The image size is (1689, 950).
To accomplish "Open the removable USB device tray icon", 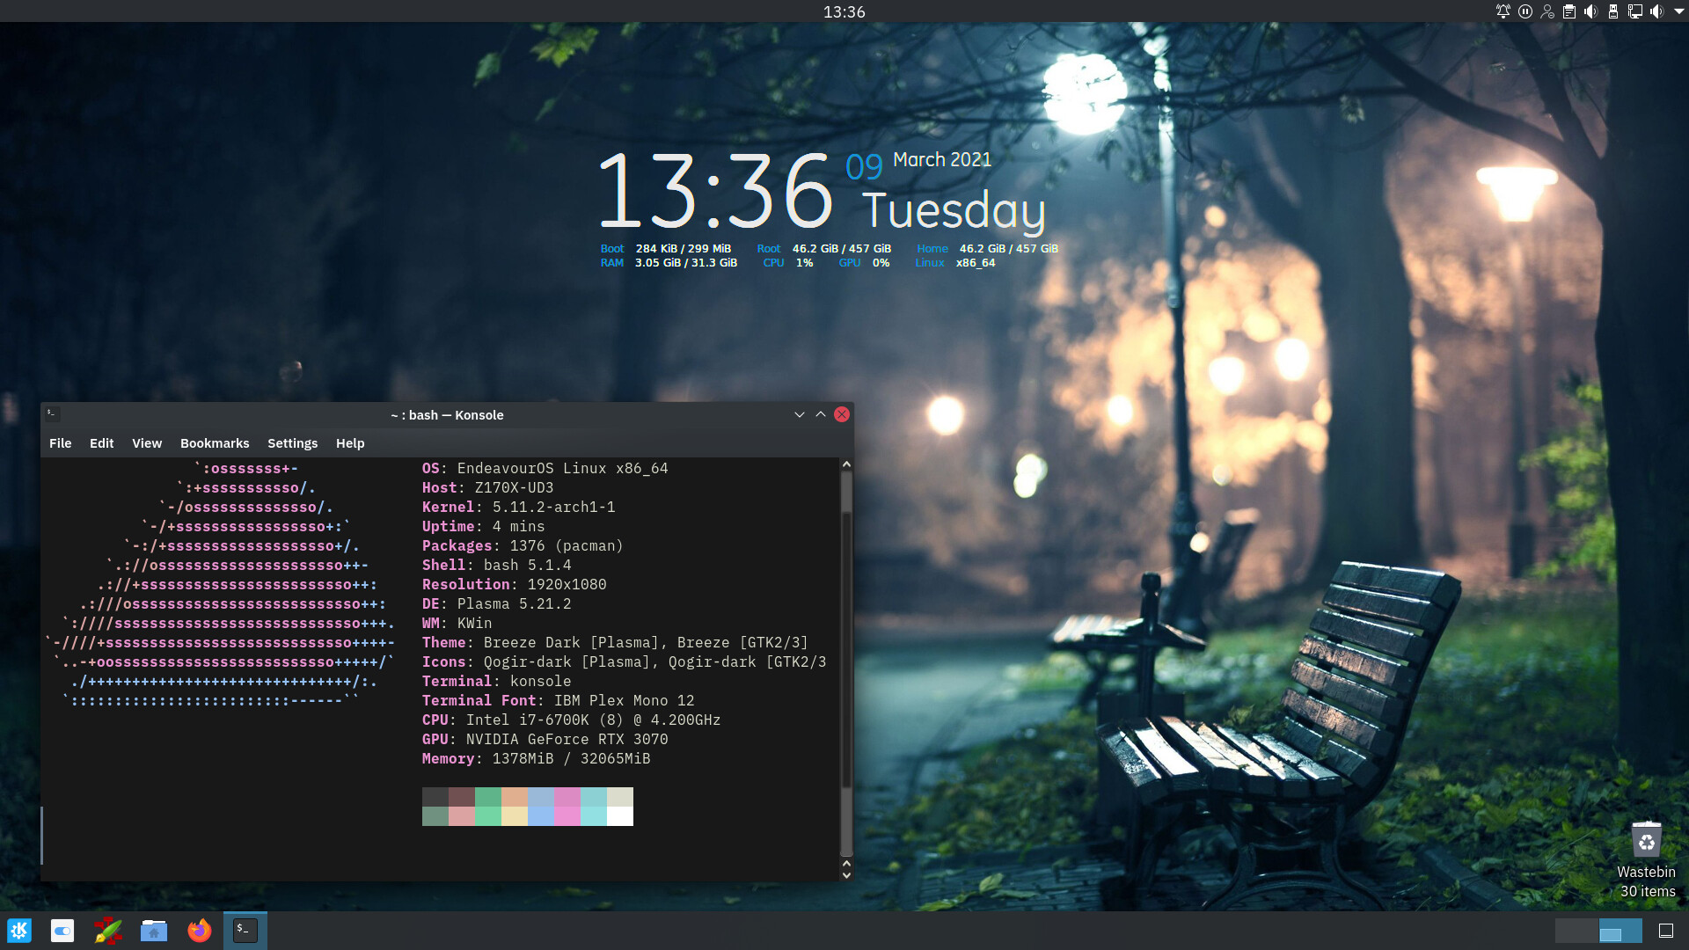I will click(x=1613, y=11).
